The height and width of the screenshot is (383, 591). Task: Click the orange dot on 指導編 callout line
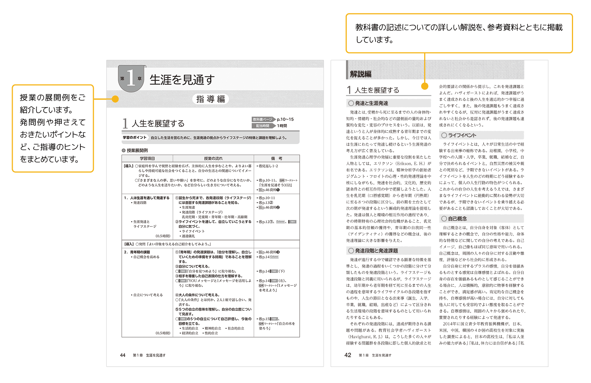115,99
